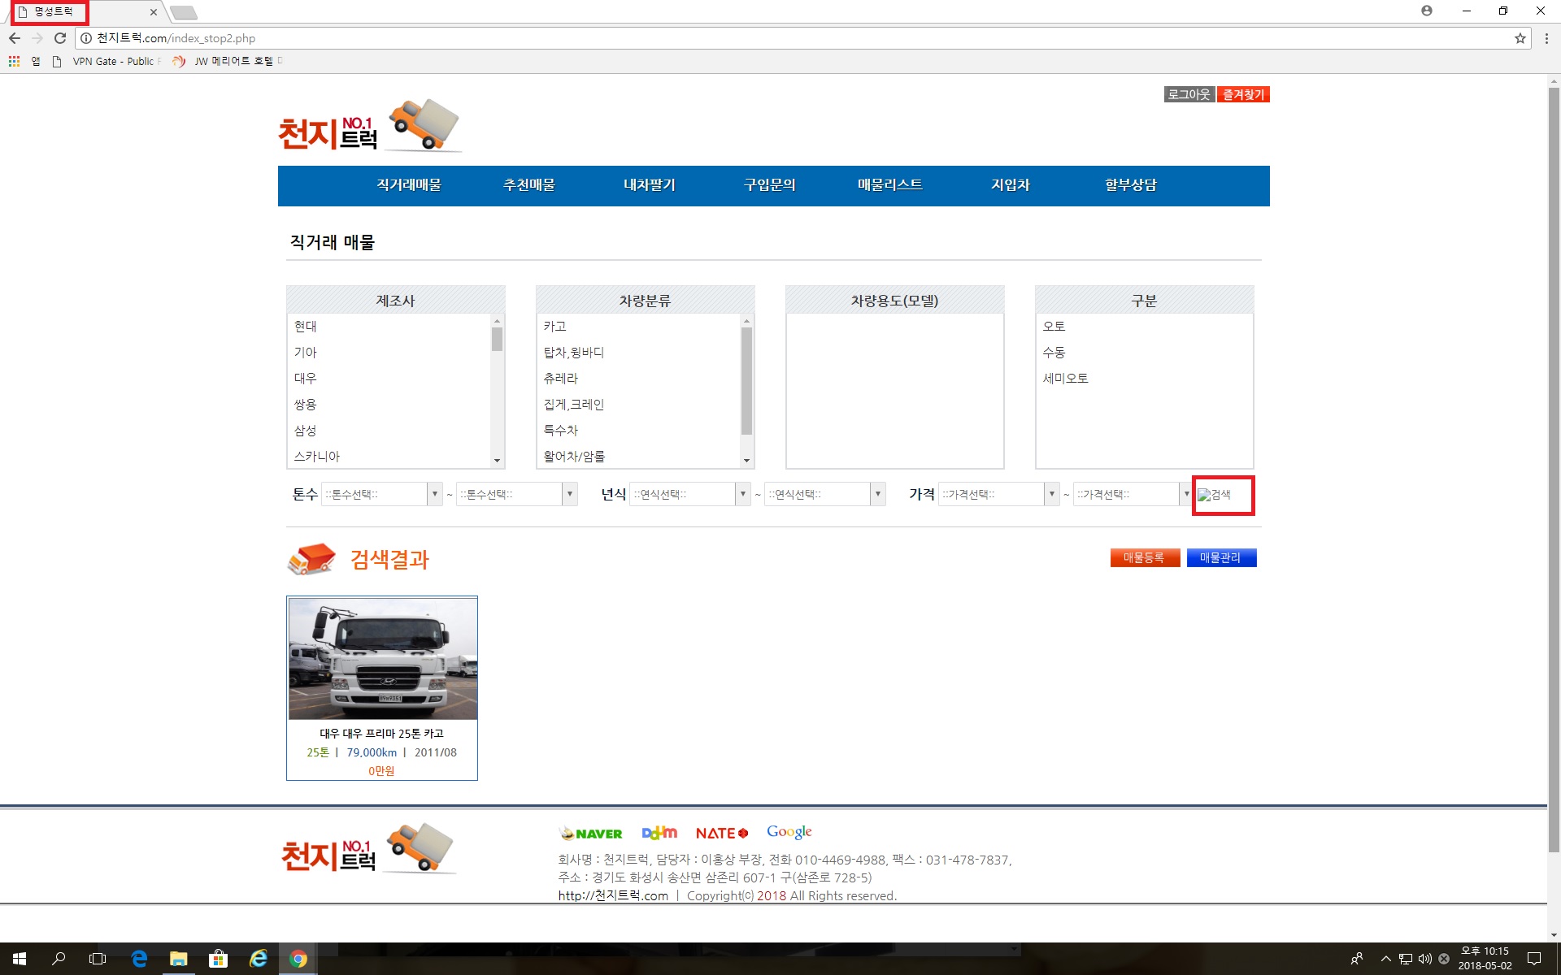Open second 톤수선택 dropdown
This screenshot has width=1561, height=975.
[x=517, y=494]
